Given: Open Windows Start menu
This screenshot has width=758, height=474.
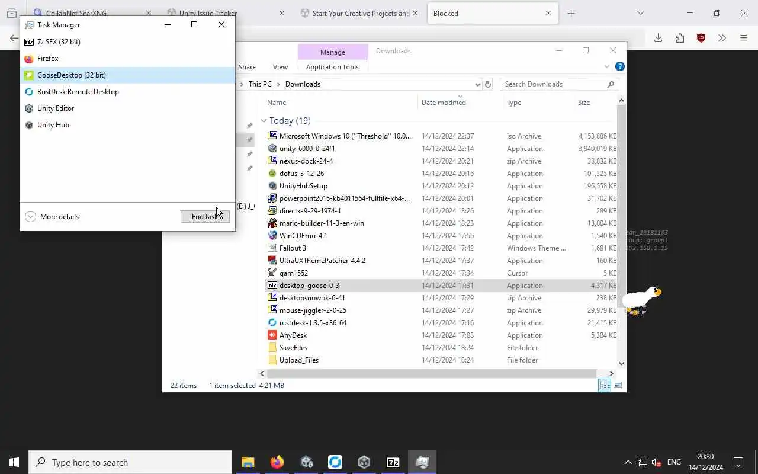Looking at the screenshot, I should [x=14, y=462].
